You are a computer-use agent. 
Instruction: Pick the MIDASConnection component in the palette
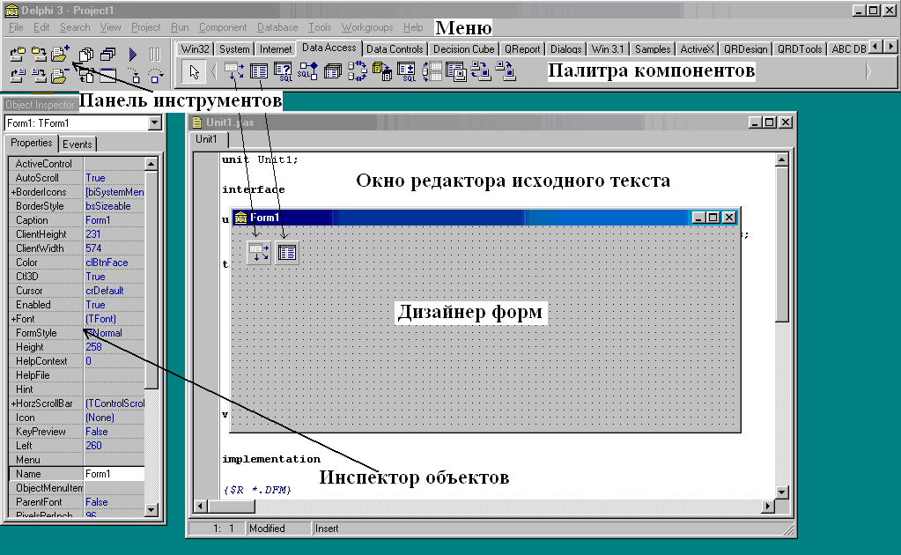[x=506, y=71]
